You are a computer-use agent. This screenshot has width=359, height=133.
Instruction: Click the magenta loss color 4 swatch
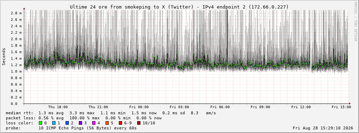coord(94,123)
